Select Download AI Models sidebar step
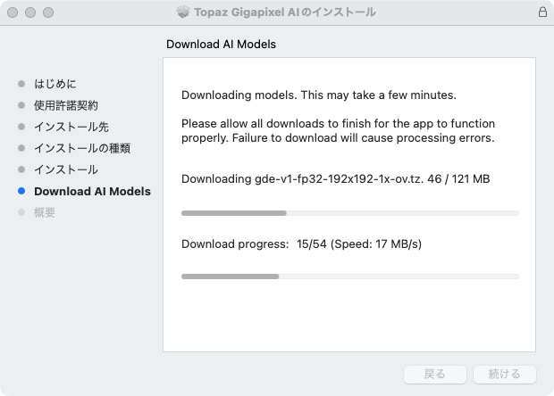Viewport: 554px width, 396px height. click(x=93, y=191)
